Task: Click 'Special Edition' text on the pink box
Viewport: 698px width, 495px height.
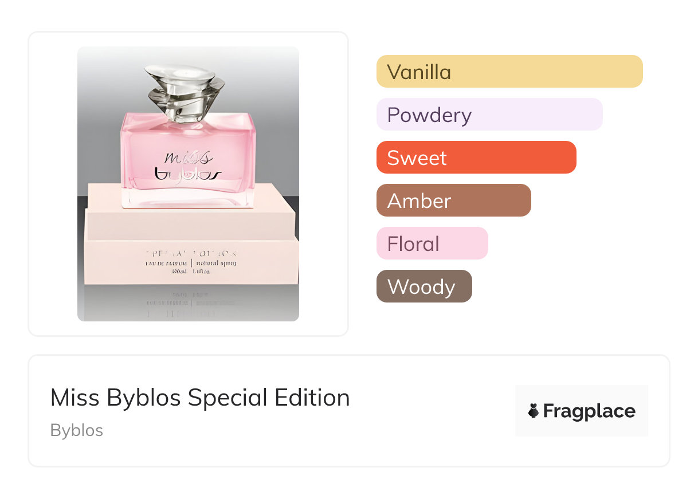Action: click(191, 253)
